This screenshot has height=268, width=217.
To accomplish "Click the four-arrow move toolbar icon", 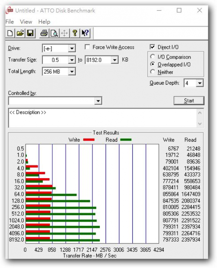I will click(64, 33).
